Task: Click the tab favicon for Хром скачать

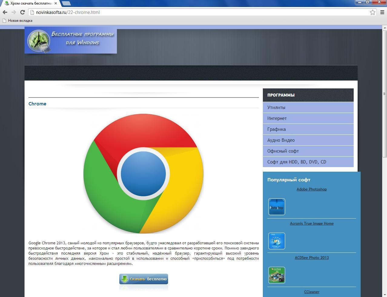Action: 7,3
